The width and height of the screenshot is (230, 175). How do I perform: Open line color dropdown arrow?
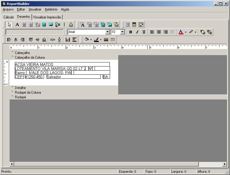[x=101, y=40]
